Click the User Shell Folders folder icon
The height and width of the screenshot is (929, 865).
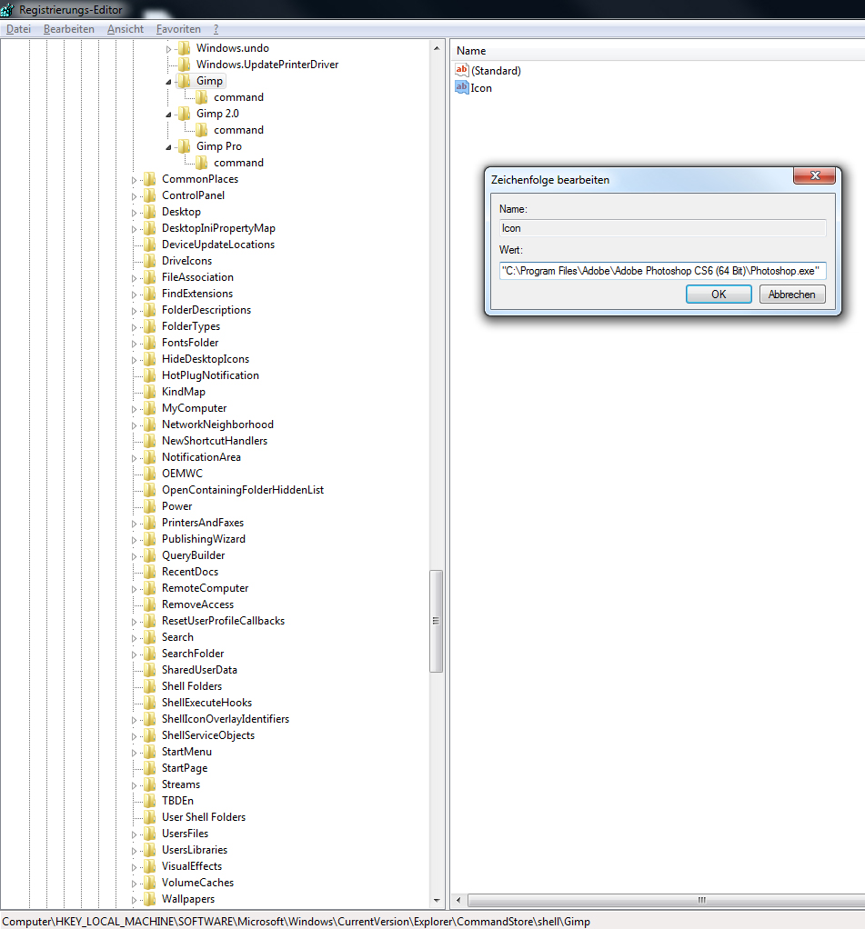click(x=150, y=816)
